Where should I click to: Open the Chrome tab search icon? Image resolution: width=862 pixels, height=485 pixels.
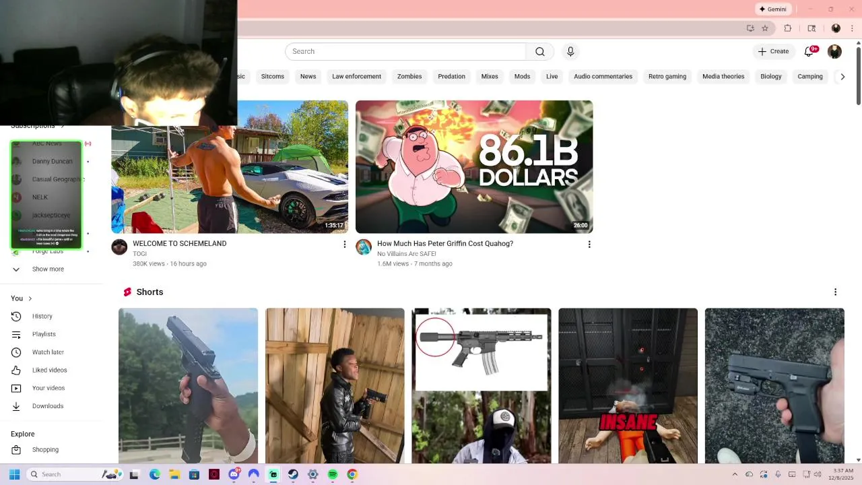coord(811,28)
